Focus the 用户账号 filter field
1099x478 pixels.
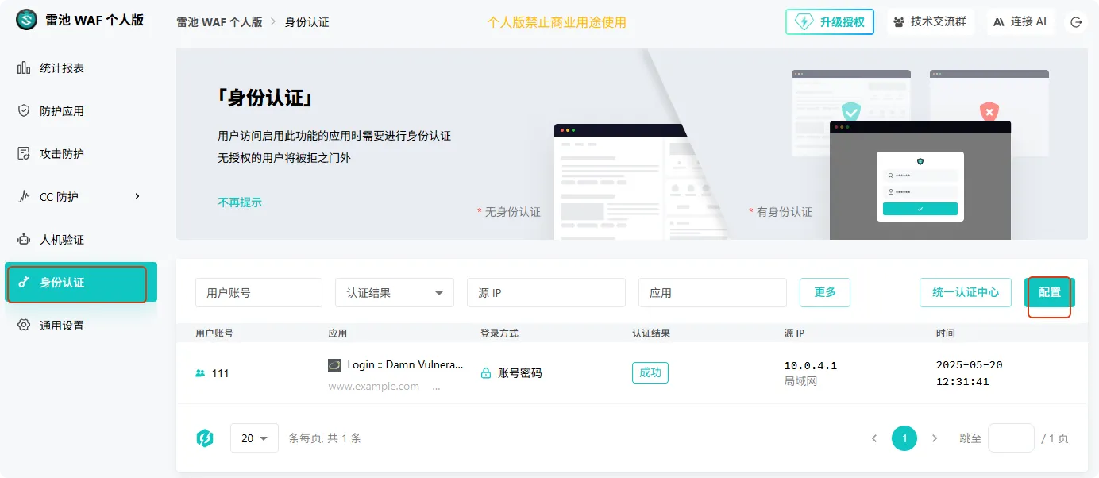click(259, 292)
